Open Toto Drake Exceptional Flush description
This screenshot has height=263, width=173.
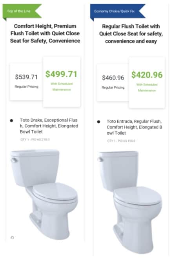49,126
